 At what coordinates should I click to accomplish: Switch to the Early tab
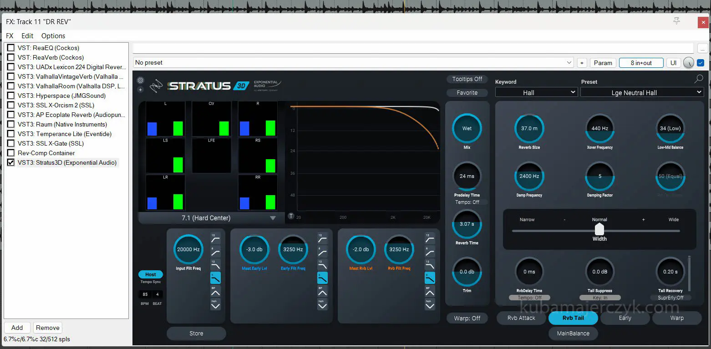click(625, 318)
